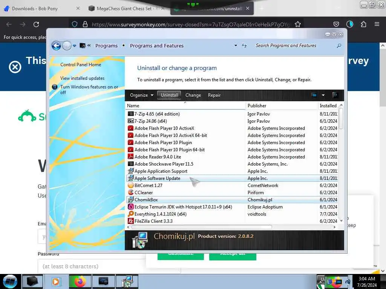Switch to Downloads - Bob Pony browser tab
386x289 pixels.
pos(42,9)
